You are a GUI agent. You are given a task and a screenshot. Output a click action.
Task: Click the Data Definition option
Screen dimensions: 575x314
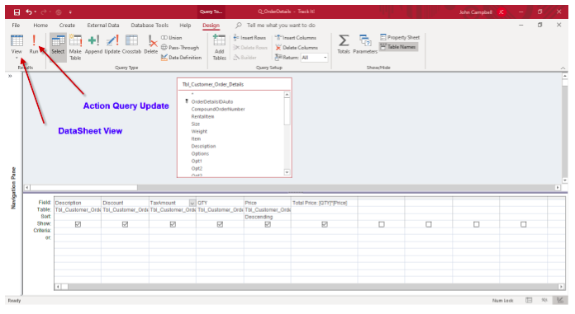tap(181, 58)
